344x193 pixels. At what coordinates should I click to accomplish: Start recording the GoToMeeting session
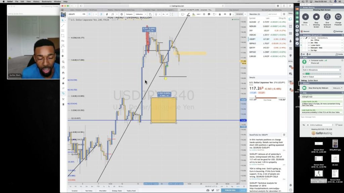(x=305, y=31)
